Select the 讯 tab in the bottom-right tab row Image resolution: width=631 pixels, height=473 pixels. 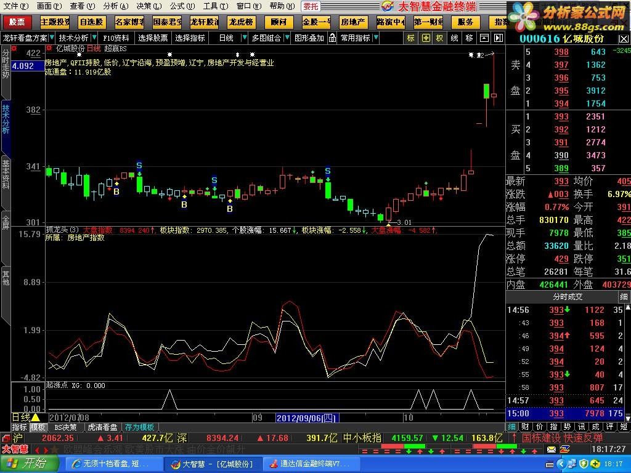[582, 427]
